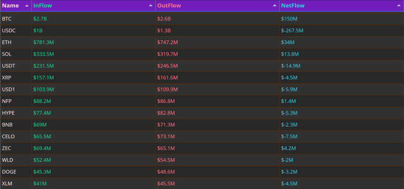Sort by the InFlow column label

coord(42,6)
